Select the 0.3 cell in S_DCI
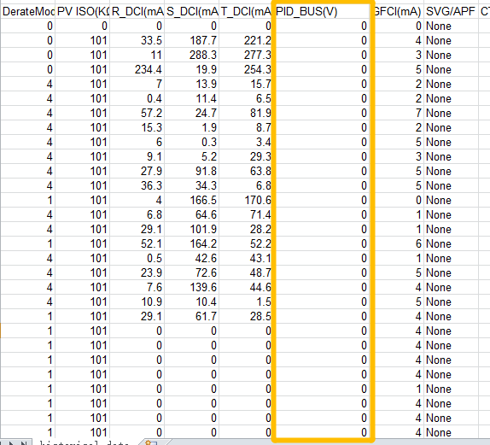490x445 pixels. [192, 142]
